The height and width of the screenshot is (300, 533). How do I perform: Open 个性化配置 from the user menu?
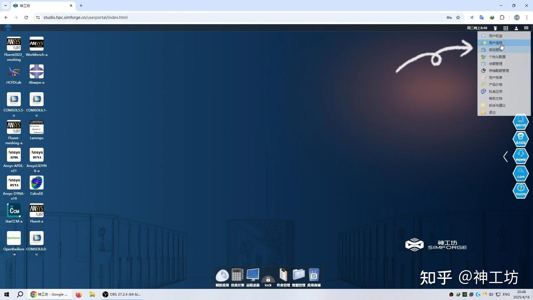(504, 57)
